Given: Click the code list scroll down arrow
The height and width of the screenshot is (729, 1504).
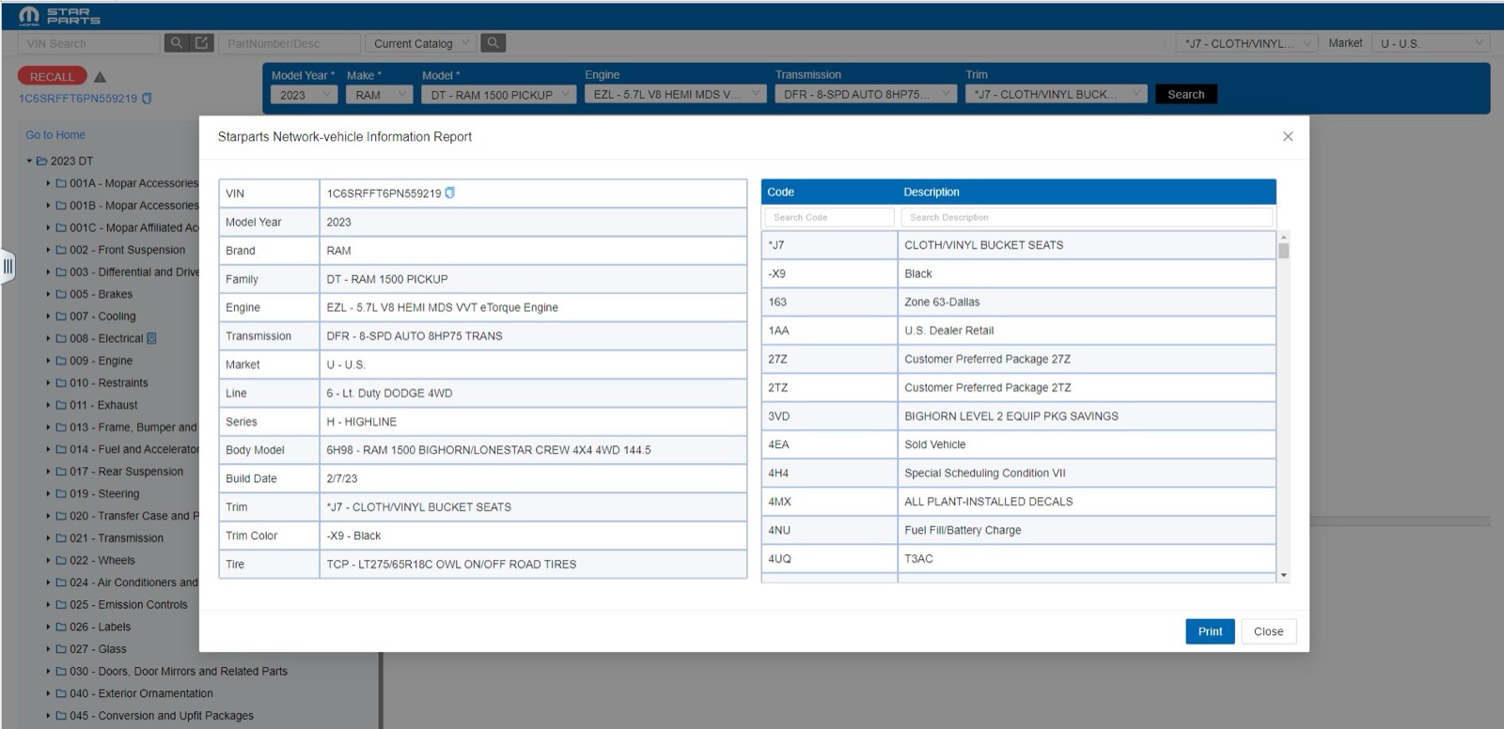Looking at the screenshot, I should pyautogui.click(x=1284, y=575).
